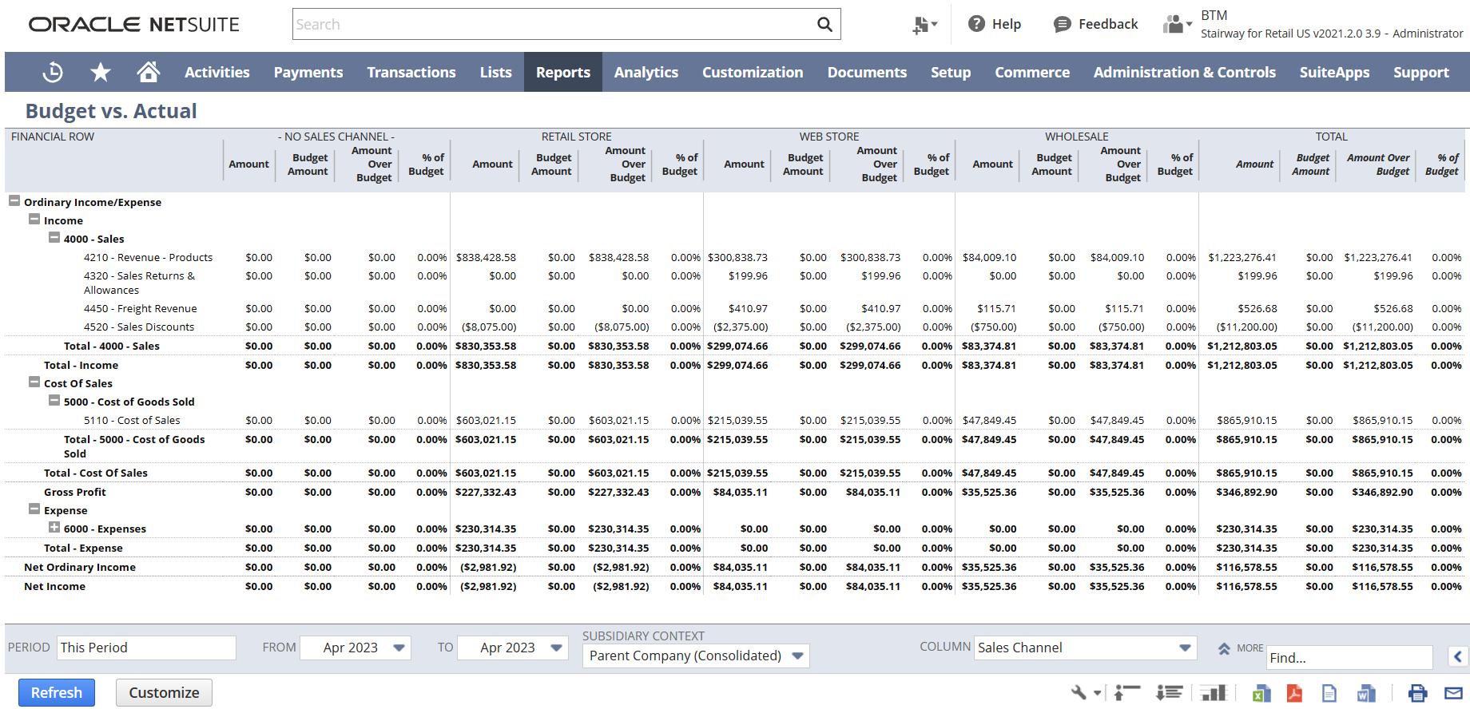Click the Customize button
Screen dimensions: 1470x709
click(164, 692)
